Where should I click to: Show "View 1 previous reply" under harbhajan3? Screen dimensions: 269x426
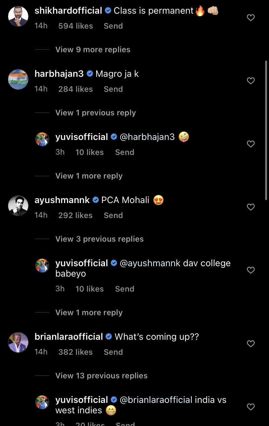pos(96,113)
